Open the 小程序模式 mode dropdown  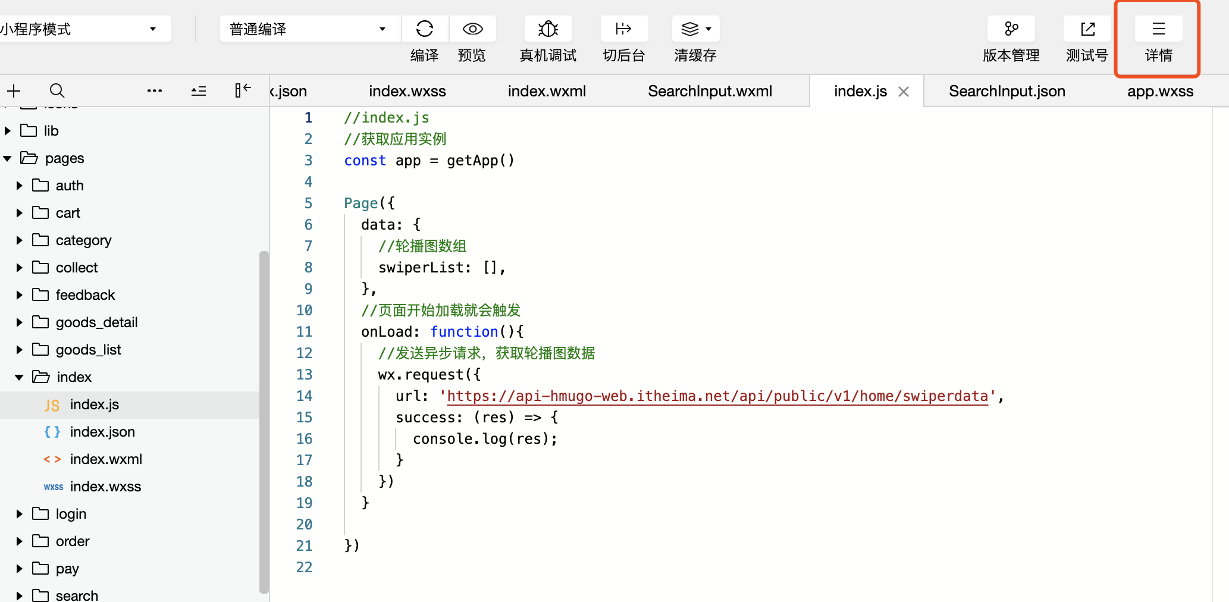tap(83, 29)
